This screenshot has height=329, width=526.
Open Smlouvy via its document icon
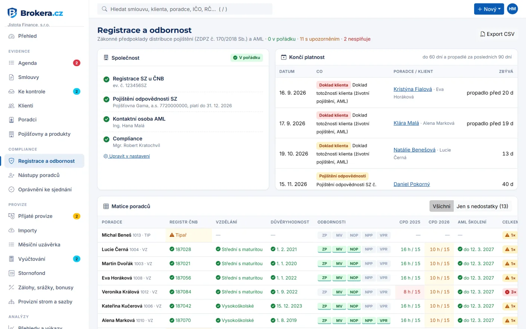pyautogui.click(x=11, y=77)
